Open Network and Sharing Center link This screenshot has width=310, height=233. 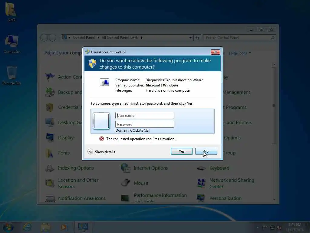[232, 183]
